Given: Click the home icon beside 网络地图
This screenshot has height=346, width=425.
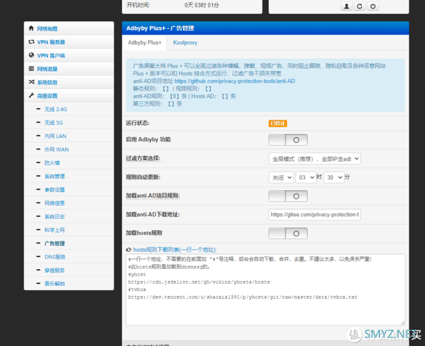Looking at the screenshot, I should pos(31,28).
